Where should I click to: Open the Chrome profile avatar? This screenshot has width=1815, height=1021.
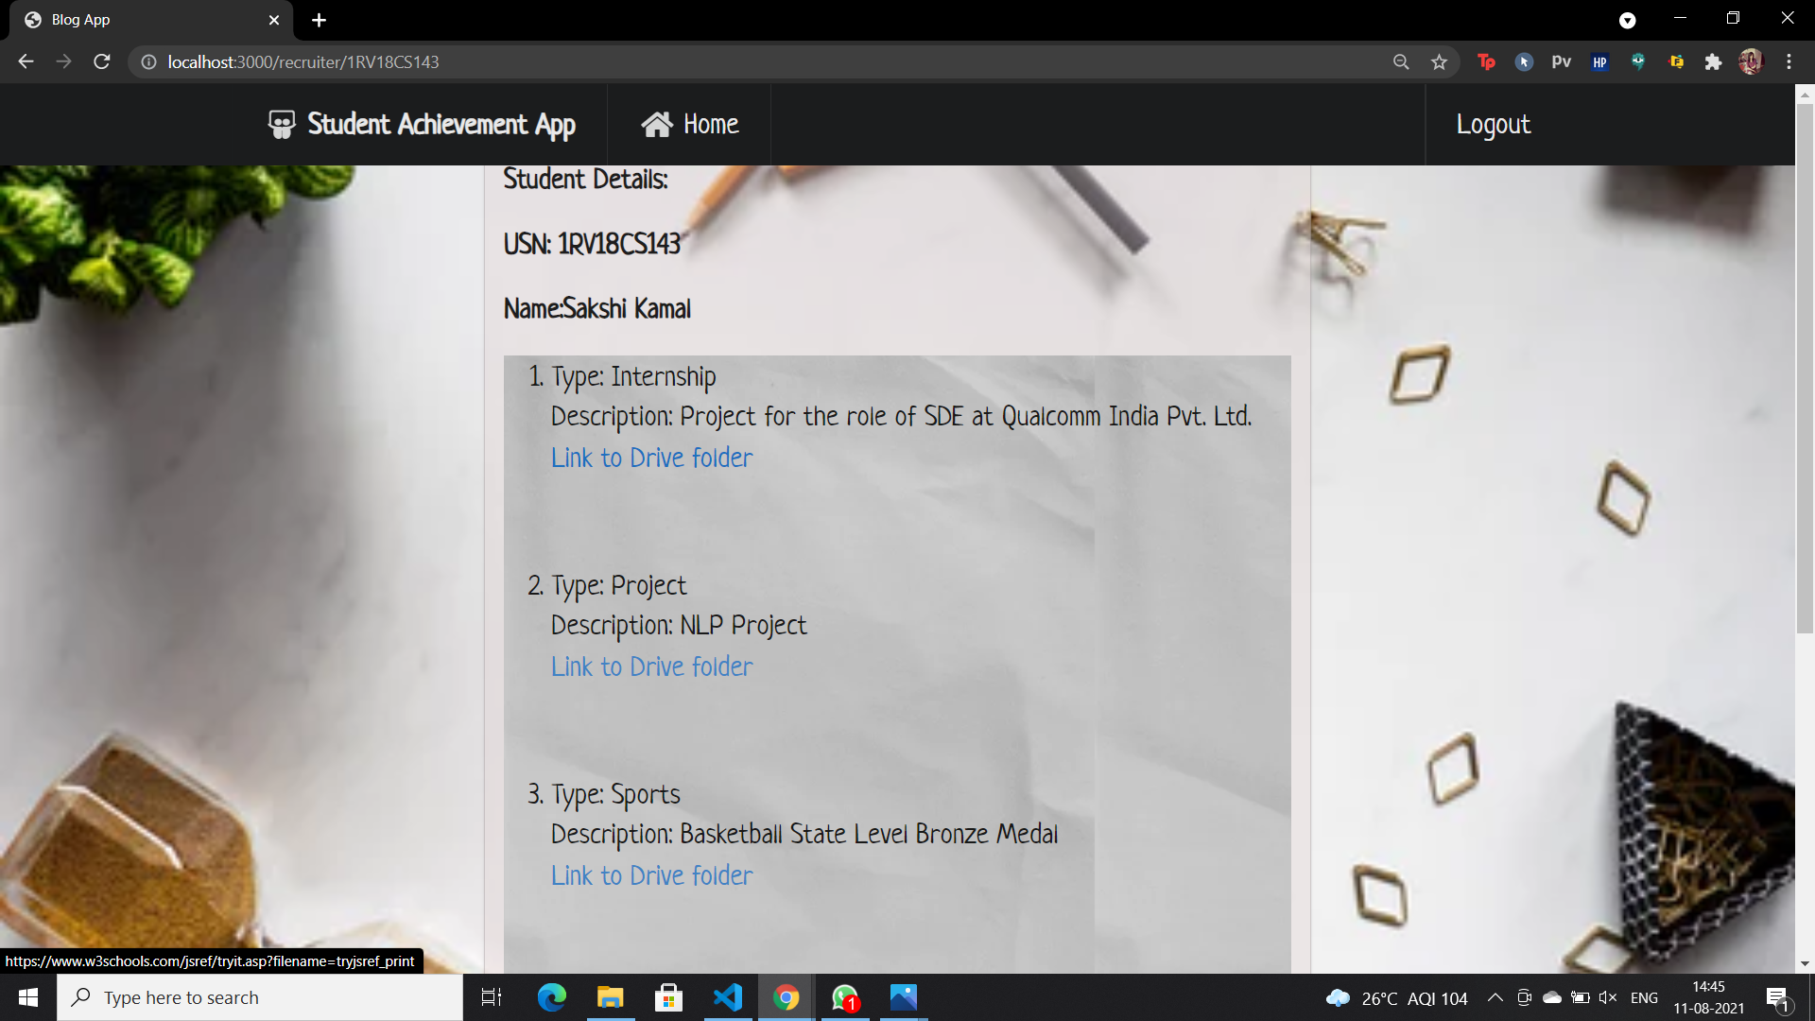click(x=1751, y=62)
